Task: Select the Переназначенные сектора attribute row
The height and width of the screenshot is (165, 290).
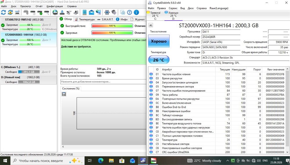Action: pyautogui.click(x=217, y=86)
